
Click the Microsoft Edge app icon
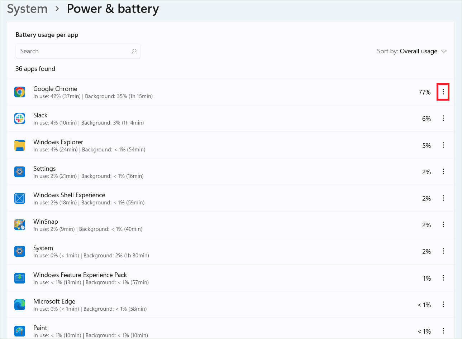pyautogui.click(x=20, y=305)
